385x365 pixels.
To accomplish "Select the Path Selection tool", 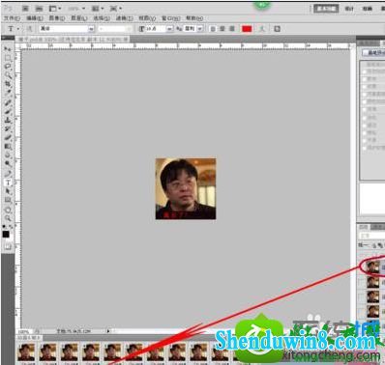I will click(x=8, y=191).
